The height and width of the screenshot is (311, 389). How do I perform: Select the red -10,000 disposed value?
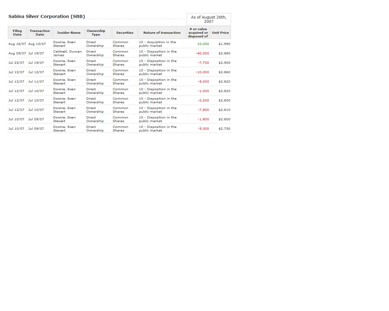tap(202, 72)
